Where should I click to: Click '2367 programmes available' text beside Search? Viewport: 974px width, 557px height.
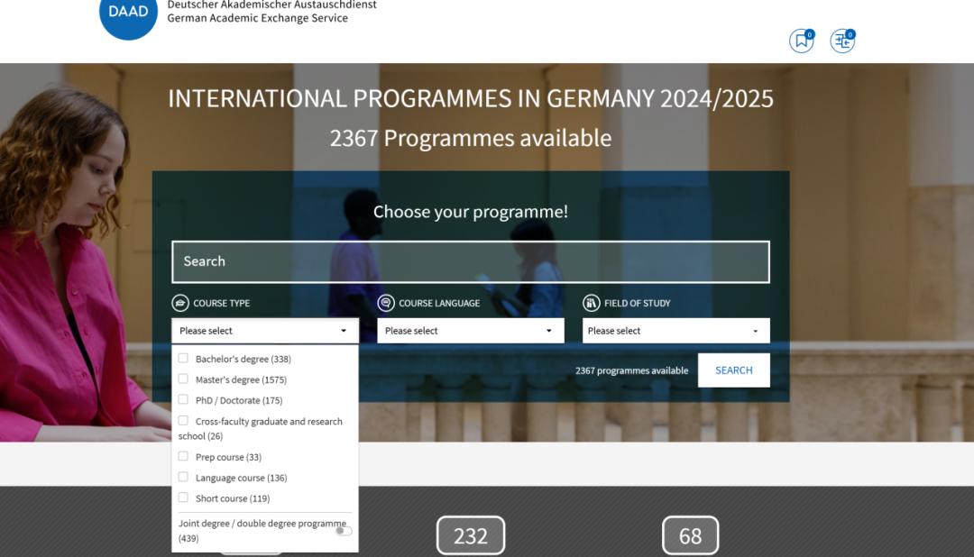click(x=631, y=370)
